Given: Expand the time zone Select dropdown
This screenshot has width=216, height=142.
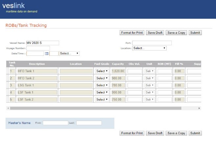Looking at the screenshot, I should click(x=69, y=53).
